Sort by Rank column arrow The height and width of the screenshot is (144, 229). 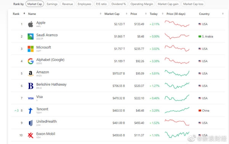(x=24, y=14)
